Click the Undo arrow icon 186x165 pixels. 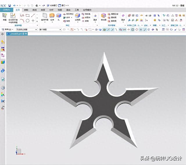[x=14, y=6]
